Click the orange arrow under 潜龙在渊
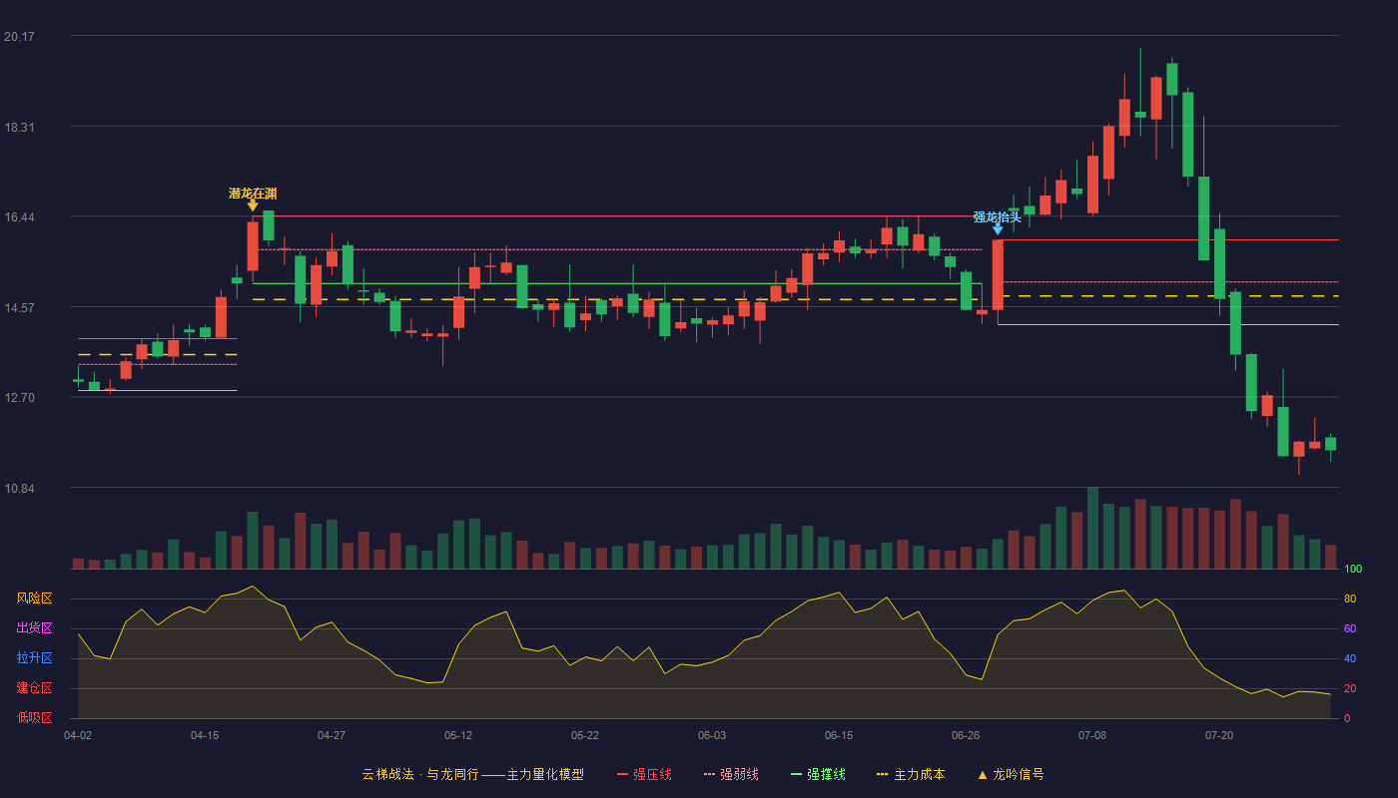 click(x=253, y=205)
